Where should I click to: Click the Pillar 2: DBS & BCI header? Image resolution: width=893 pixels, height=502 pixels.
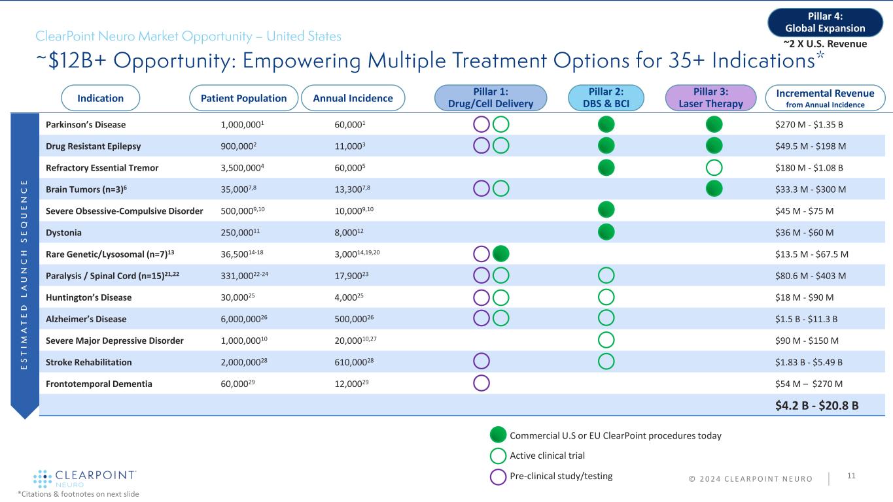point(605,98)
